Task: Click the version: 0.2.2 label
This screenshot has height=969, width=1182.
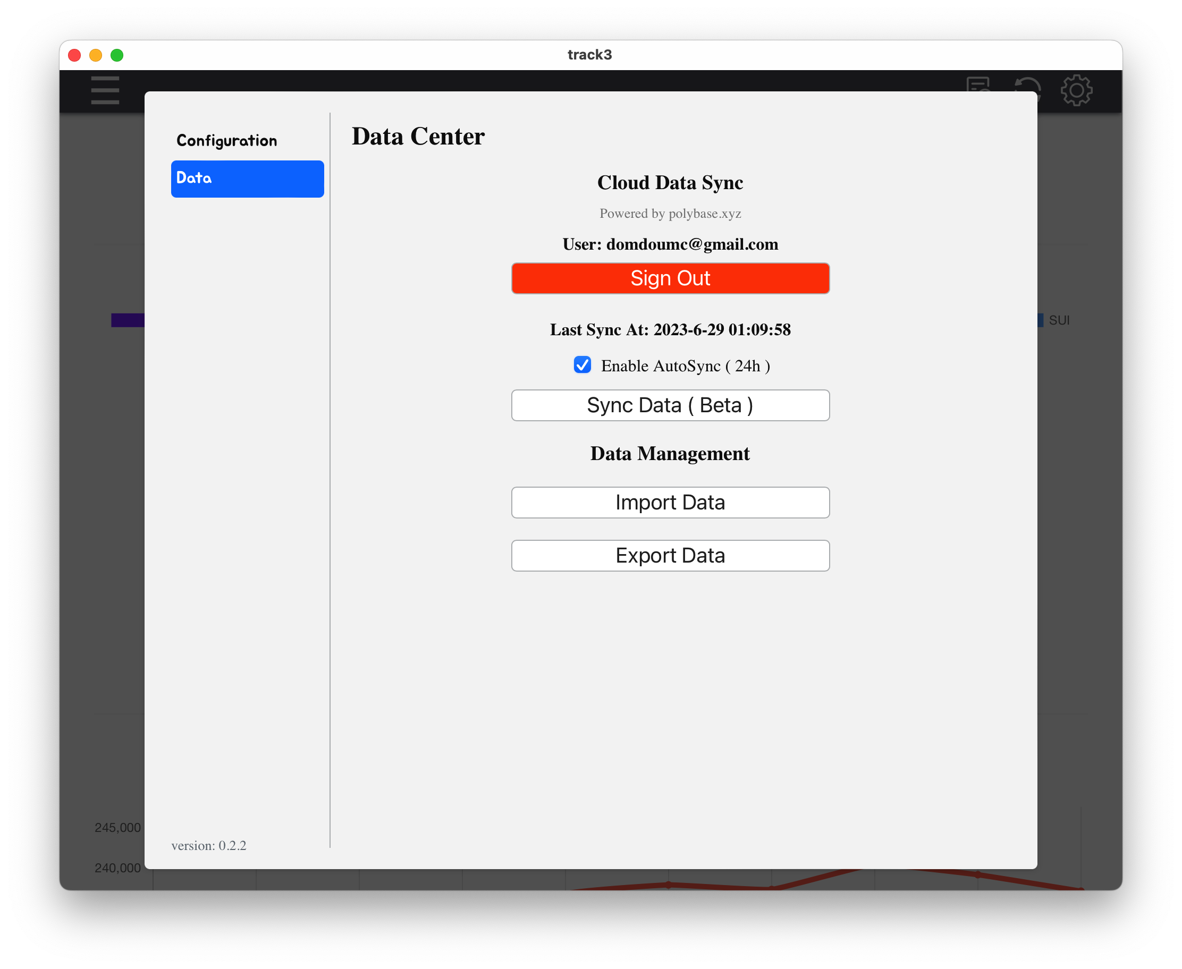Action: (x=209, y=845)
